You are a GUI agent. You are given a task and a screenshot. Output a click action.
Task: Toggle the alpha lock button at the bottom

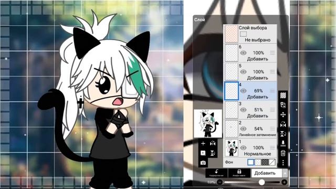click(x=239, y=173)
